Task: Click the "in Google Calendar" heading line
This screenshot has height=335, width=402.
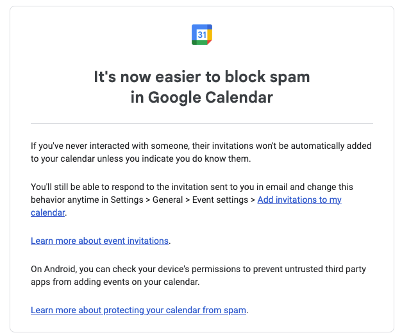Action: 201,98
